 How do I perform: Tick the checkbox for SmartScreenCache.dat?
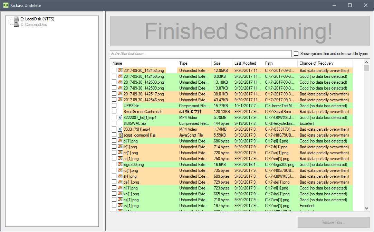pyautogui.click(x=114, y=112)
